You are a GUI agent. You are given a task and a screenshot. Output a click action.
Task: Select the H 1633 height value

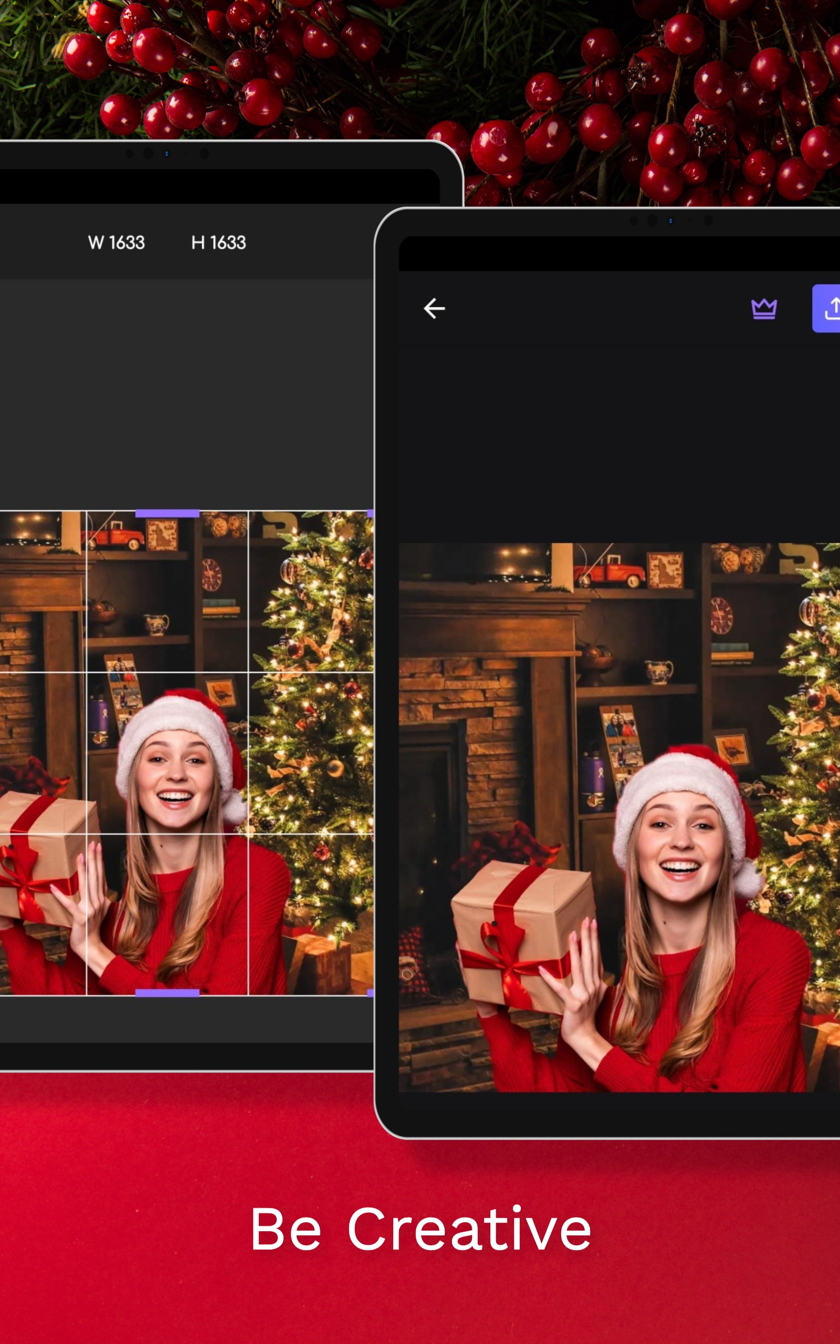click(x=218, y=243)
